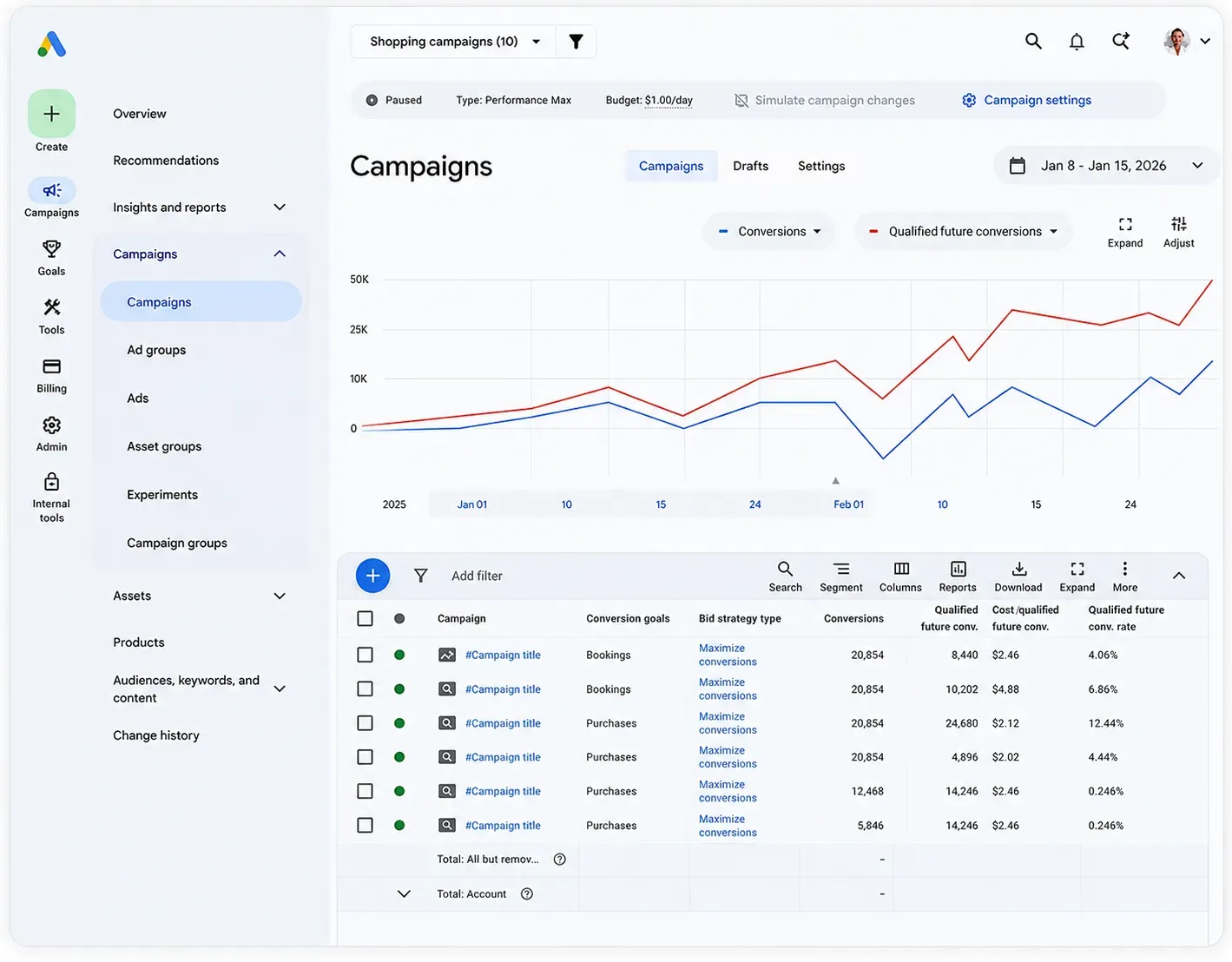Click the Adjust chart icon
The width and height of the screenshot is (1232, 962).
point(1178,224)
